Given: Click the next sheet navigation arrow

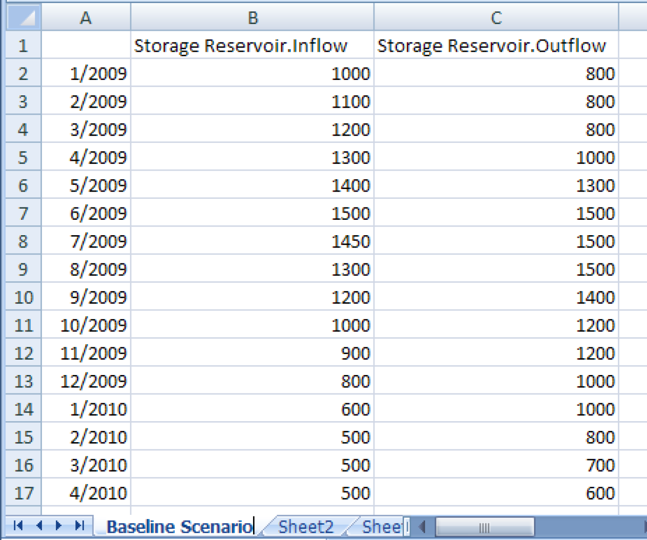Looking at the screenshot, I should (x=58, y=526).
